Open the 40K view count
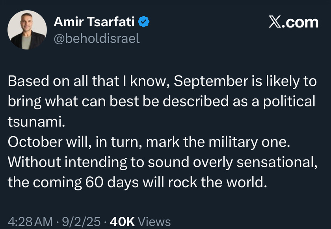Image resolution: width=331 pixels, height=229 pixels. (122, 222)
